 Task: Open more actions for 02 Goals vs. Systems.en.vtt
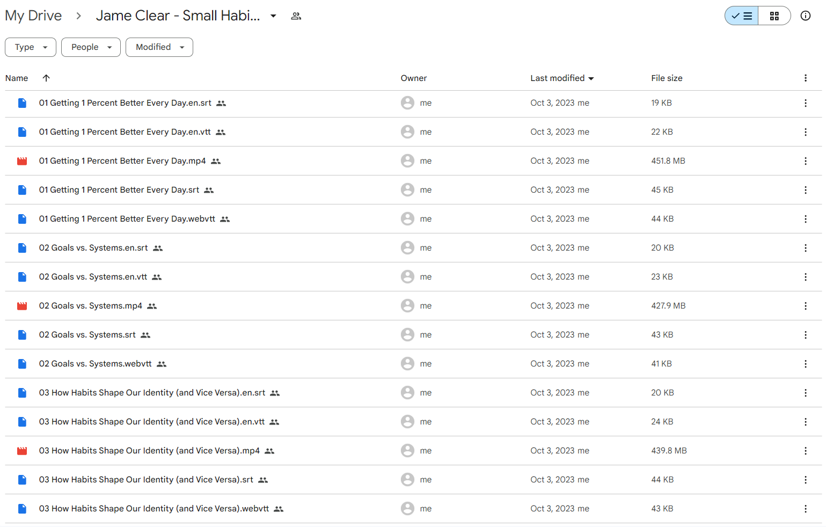[x=806, y=277]
